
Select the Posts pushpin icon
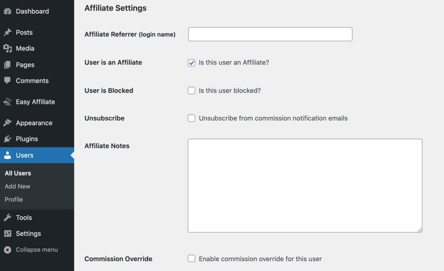7,32
